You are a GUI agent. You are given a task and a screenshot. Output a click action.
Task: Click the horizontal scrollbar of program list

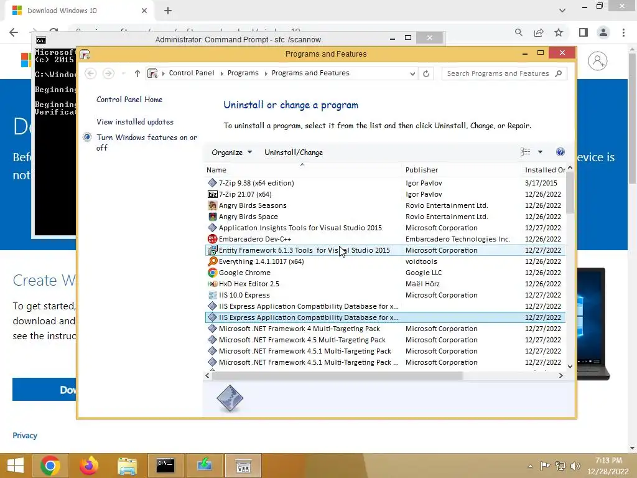point(337,375)
